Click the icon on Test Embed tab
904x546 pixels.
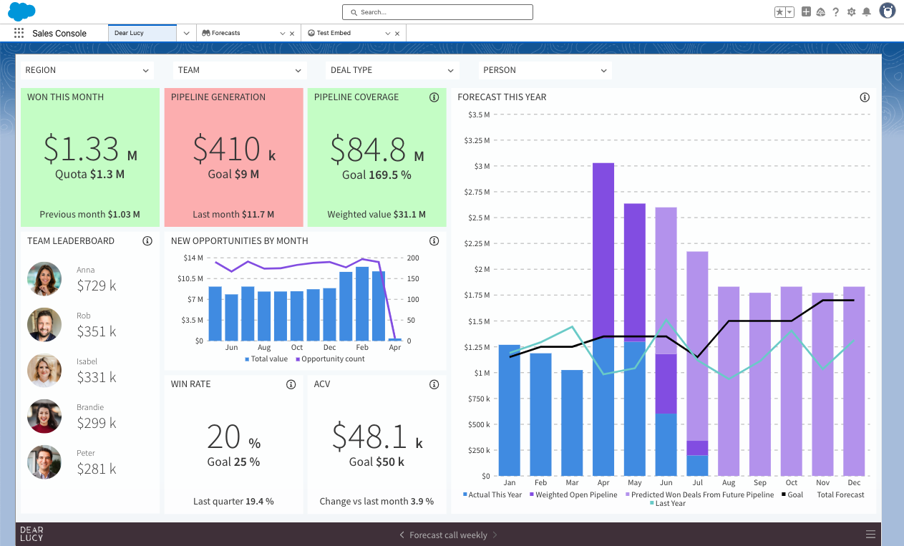click(x=312, y=33)
